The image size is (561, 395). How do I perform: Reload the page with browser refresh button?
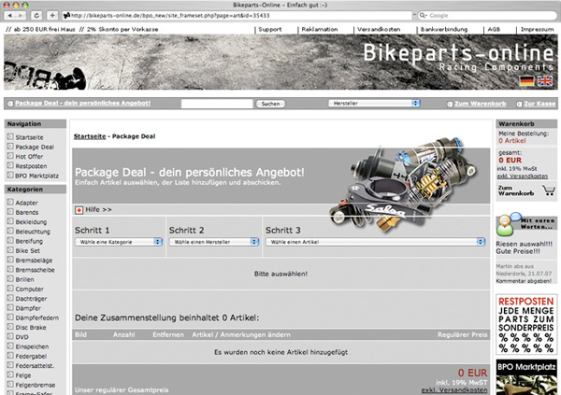[36, 15]
